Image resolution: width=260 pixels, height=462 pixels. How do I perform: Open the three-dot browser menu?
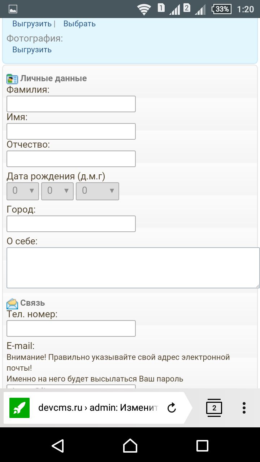244,408
